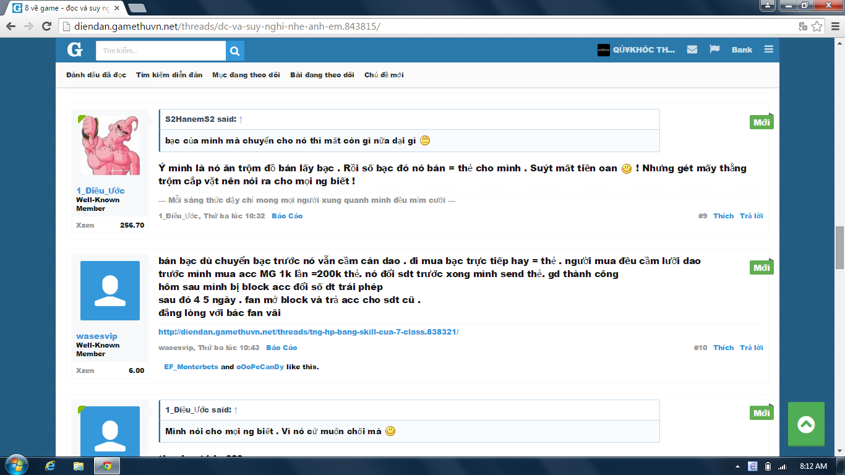This screenshot has height=475, width=845.
Task: Click browser back arrow
Action: 11,26
